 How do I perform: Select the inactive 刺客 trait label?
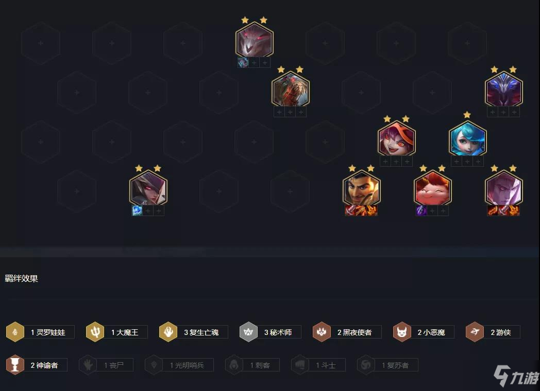(x=260, y=365)
